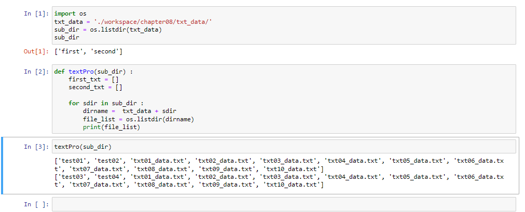Click 'test01' in the first output list
The width and height of the screenshot is (525, 212).
point(72,161)
